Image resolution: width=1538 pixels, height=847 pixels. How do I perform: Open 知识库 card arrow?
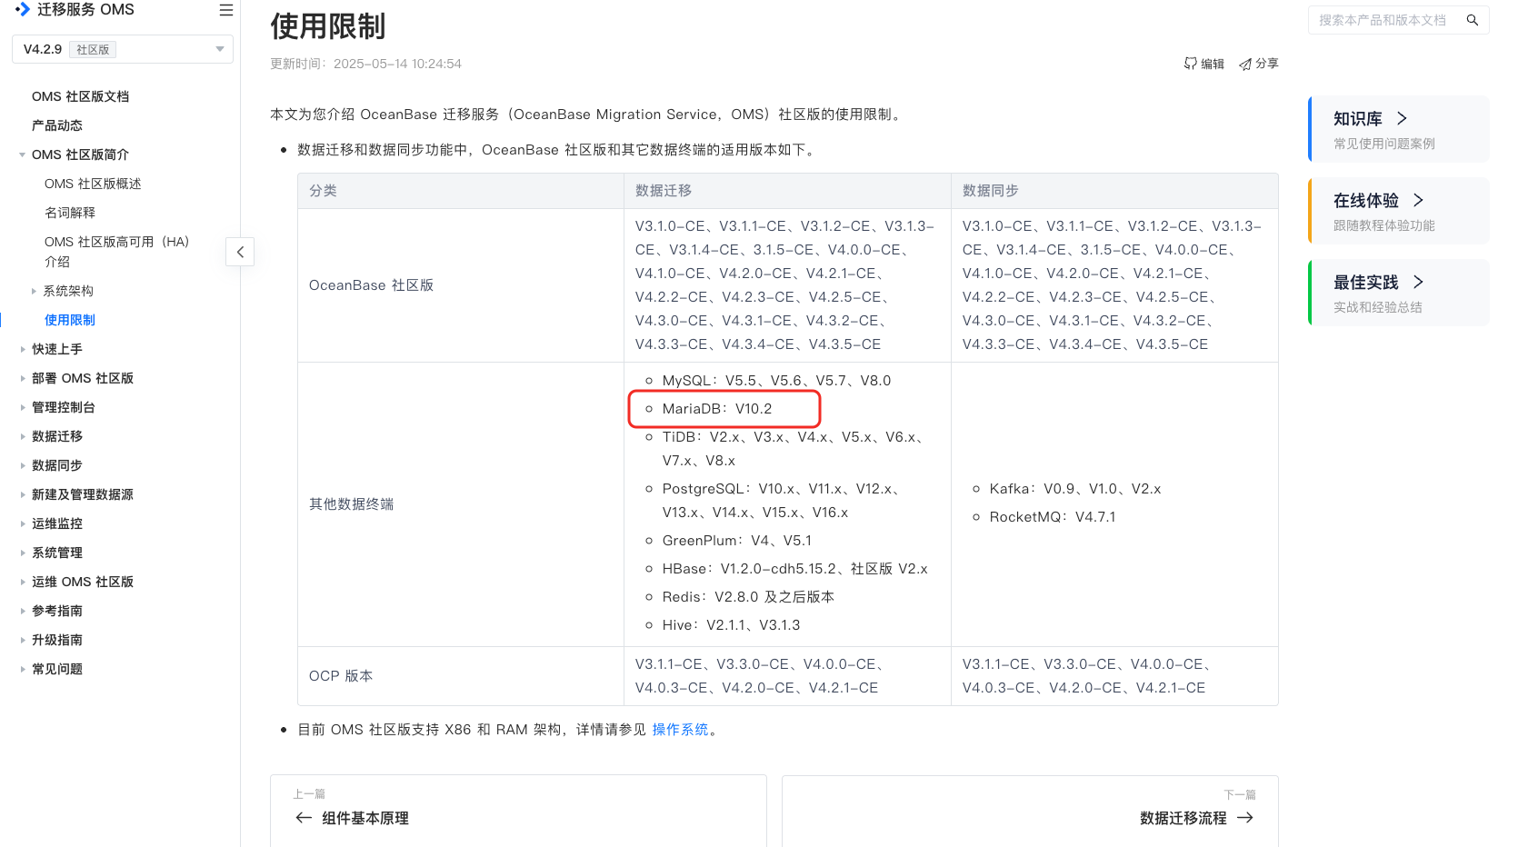[x=1402, y=118]
